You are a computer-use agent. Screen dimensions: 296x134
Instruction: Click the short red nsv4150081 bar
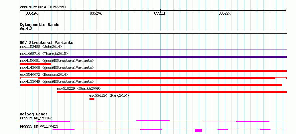(x=36, y=64)
